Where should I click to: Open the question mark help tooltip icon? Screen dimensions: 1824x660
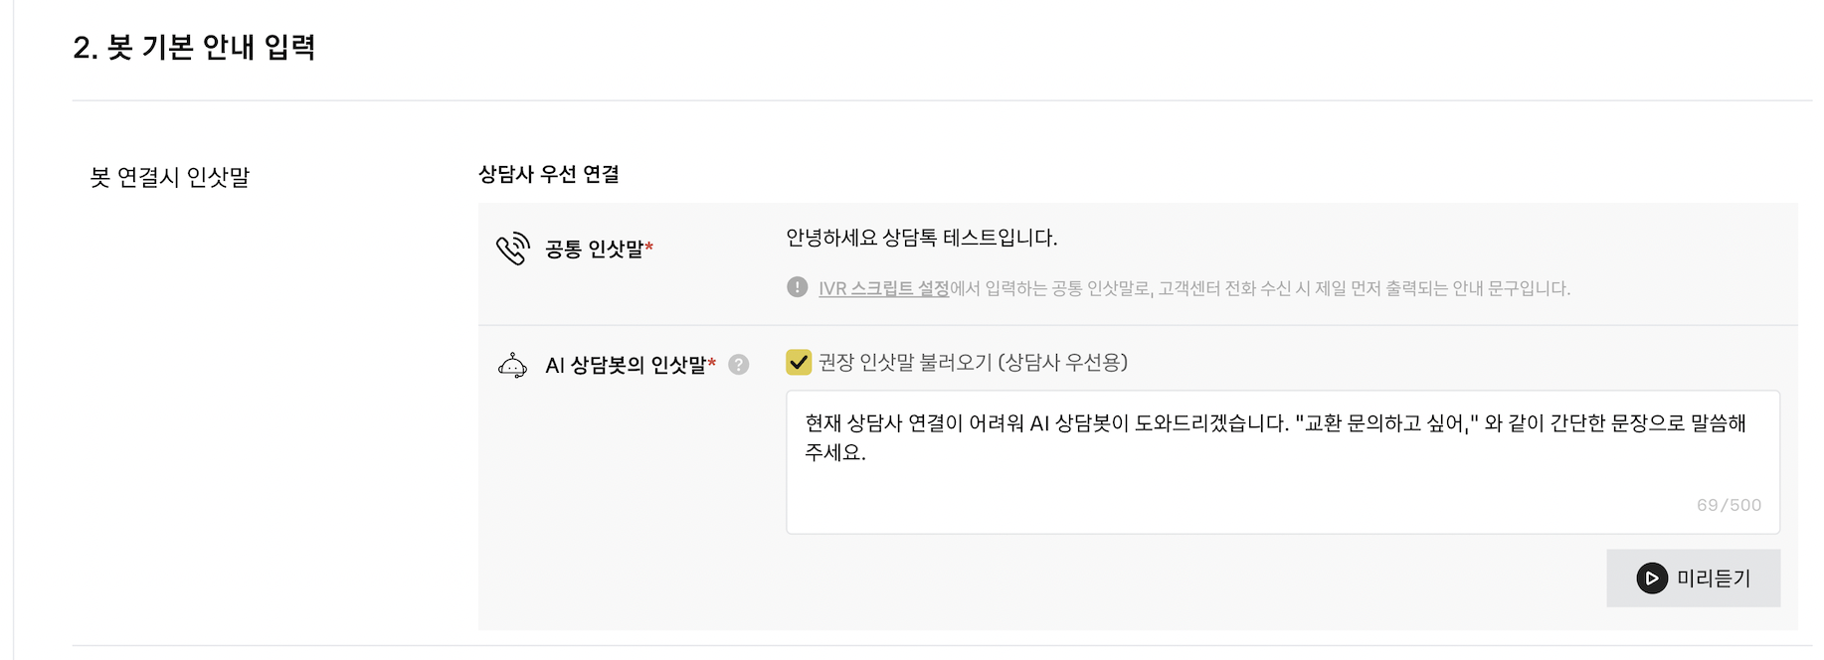point(738,365)
